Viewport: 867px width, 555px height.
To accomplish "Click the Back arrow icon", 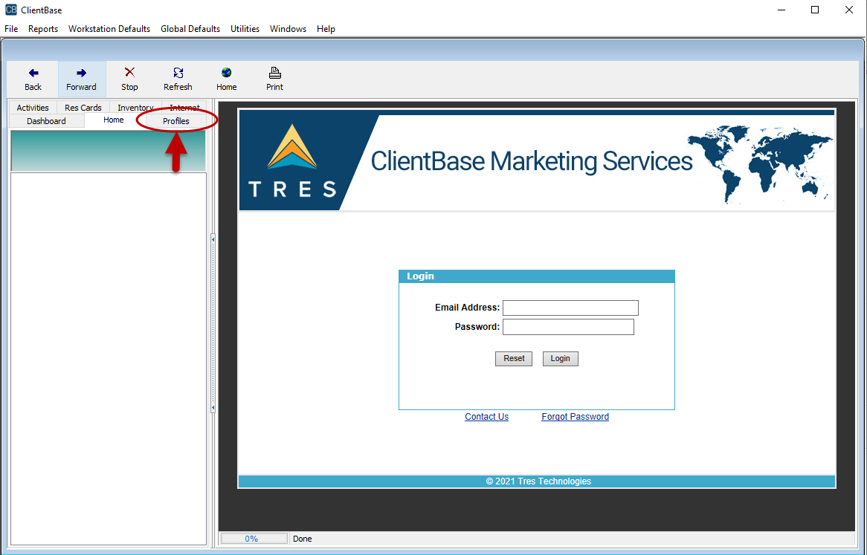I will coord(33,73).
